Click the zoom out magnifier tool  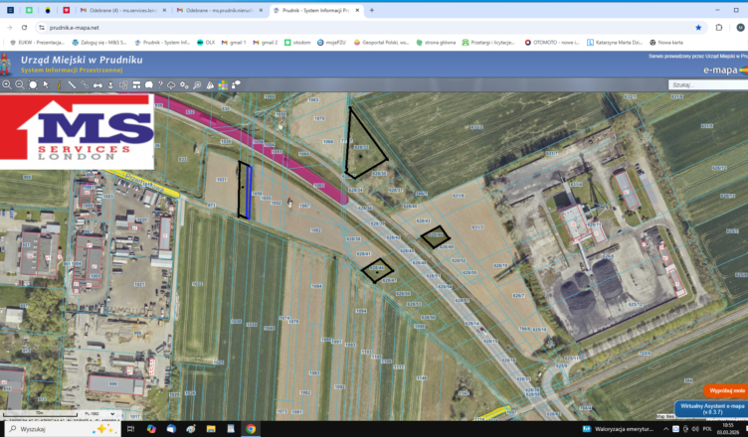pos(20,85)
